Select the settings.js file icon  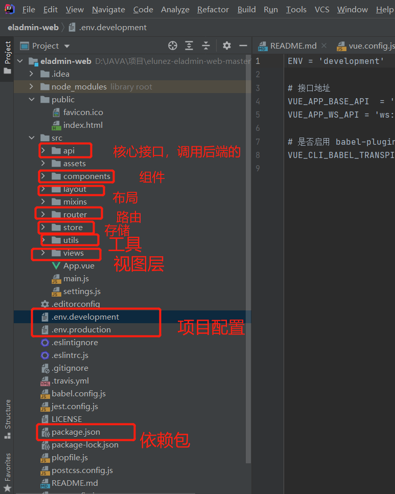coord(56,291)
